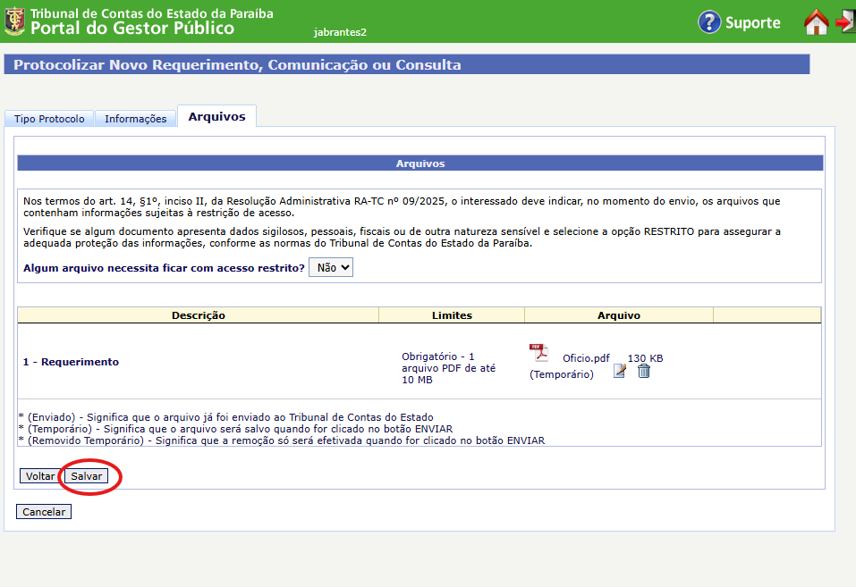Click the Voltar button

coord(40,476)
